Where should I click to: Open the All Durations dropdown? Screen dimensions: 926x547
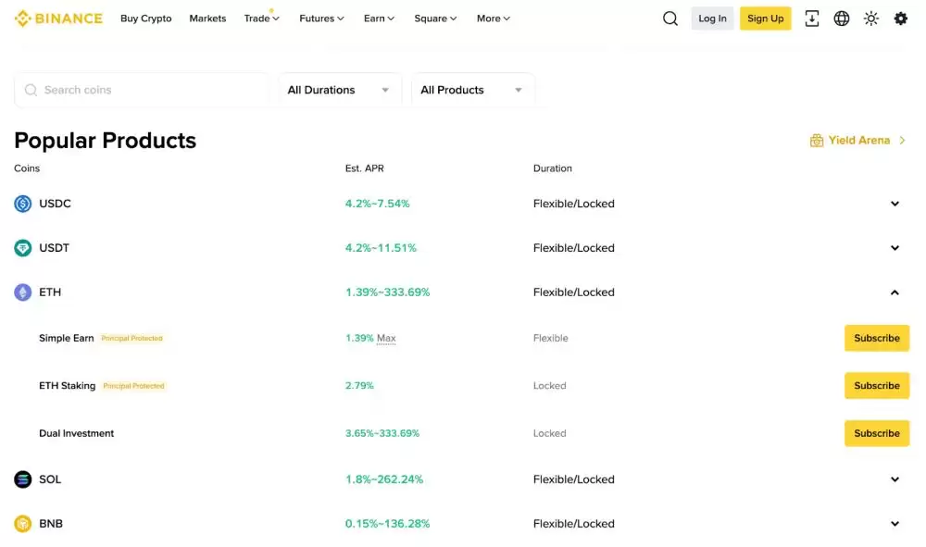[339, 90]
